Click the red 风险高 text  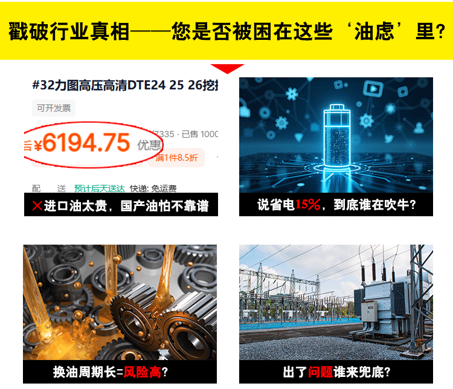point(143,372)
